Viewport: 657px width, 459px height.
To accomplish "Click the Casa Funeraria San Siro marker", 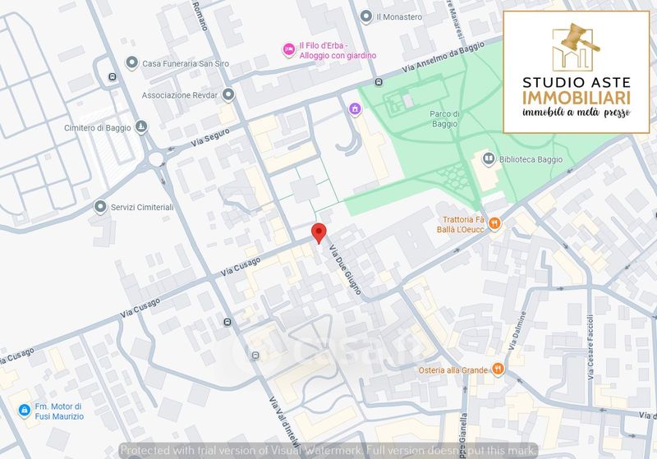I will click(x=131, y=63).
